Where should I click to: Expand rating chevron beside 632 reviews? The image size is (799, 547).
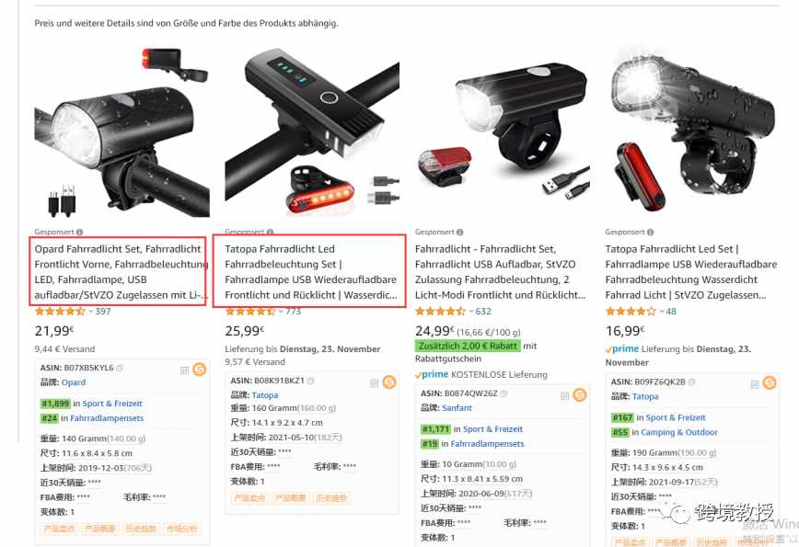(x=471, y=312)
